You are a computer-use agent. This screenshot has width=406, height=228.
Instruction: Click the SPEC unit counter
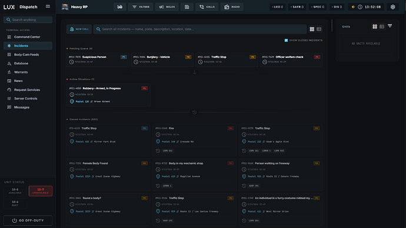point(318,7)
